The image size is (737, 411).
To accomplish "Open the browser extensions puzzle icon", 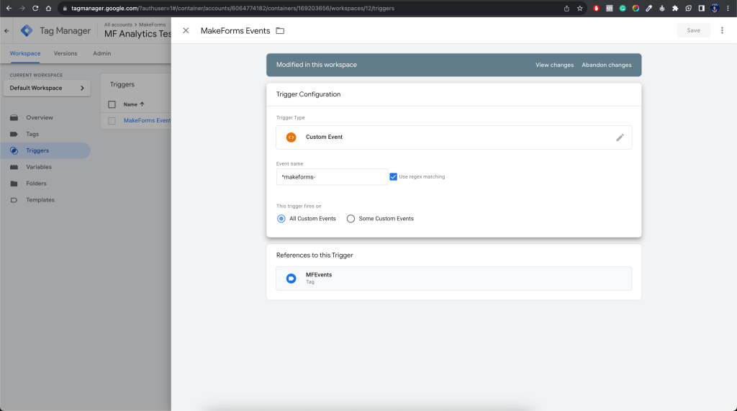I will [675, 8].
